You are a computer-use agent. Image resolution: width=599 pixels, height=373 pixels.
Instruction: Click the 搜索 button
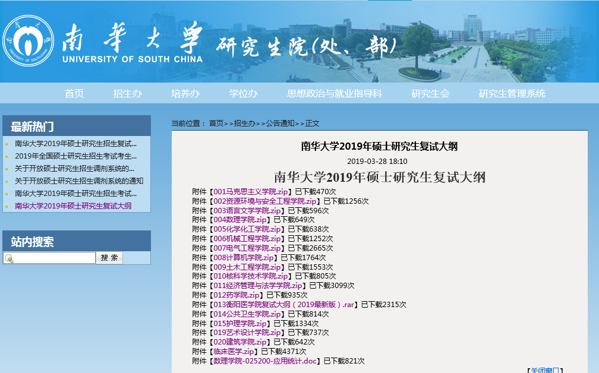(109, 258)
